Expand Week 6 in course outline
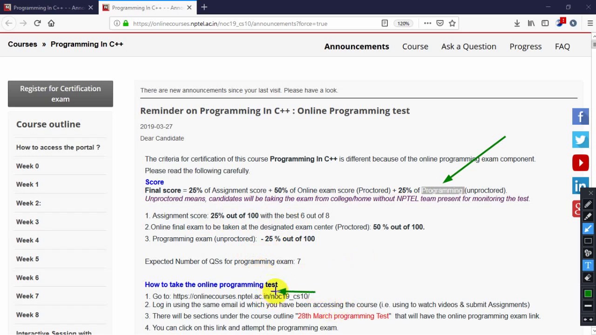 point(27,278)
